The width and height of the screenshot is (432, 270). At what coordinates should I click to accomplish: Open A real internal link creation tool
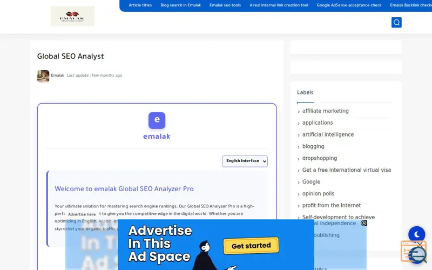pos(279,5)
